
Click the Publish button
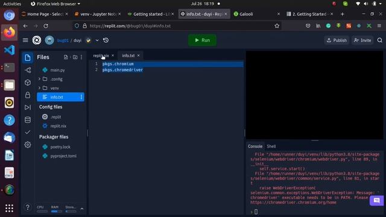[337, 40]
